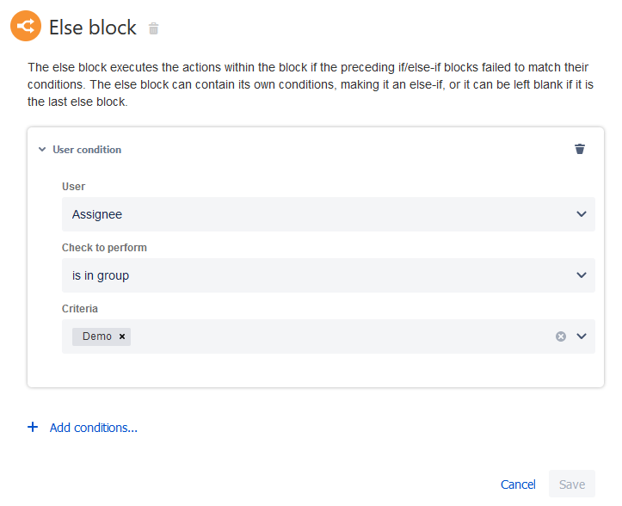Cancel the Else block changes

tap(518, 484)
